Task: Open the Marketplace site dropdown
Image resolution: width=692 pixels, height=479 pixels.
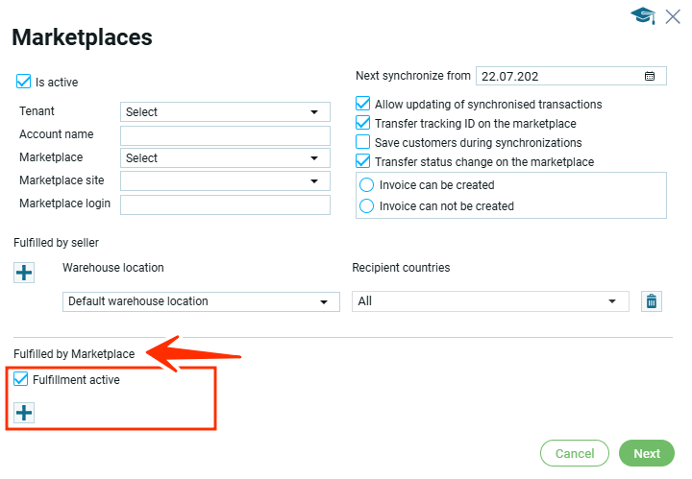Action: (x=225, y=181)
